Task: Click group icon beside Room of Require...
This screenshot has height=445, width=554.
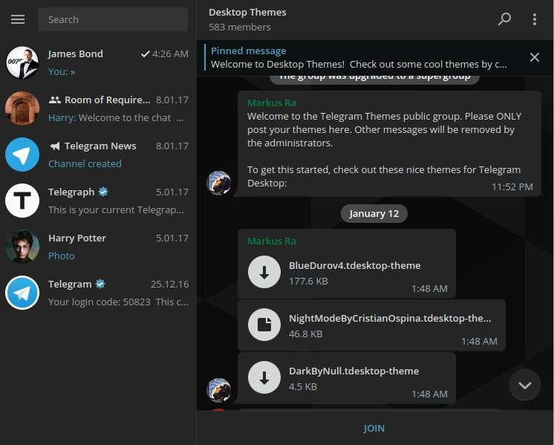Action: pos(55,100)
